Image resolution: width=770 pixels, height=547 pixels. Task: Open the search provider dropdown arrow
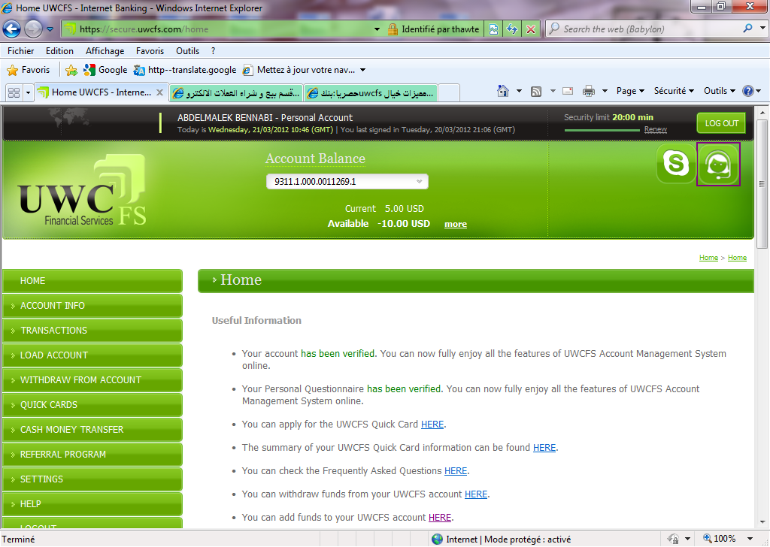(x=762, y=29)
